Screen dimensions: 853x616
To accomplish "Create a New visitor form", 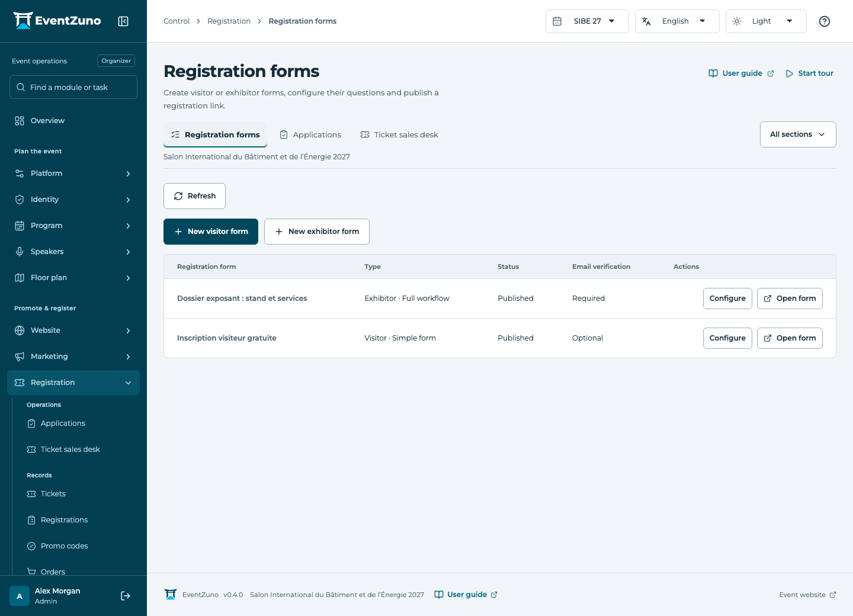I will click(x=211, y=232).
